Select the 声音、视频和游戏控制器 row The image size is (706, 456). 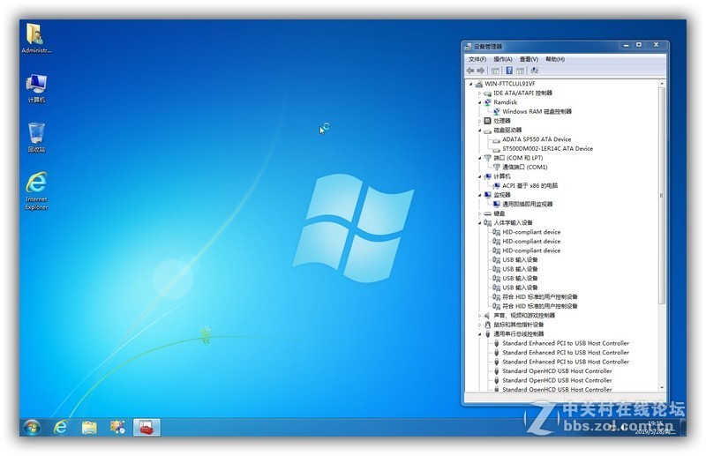coord(524,316)
